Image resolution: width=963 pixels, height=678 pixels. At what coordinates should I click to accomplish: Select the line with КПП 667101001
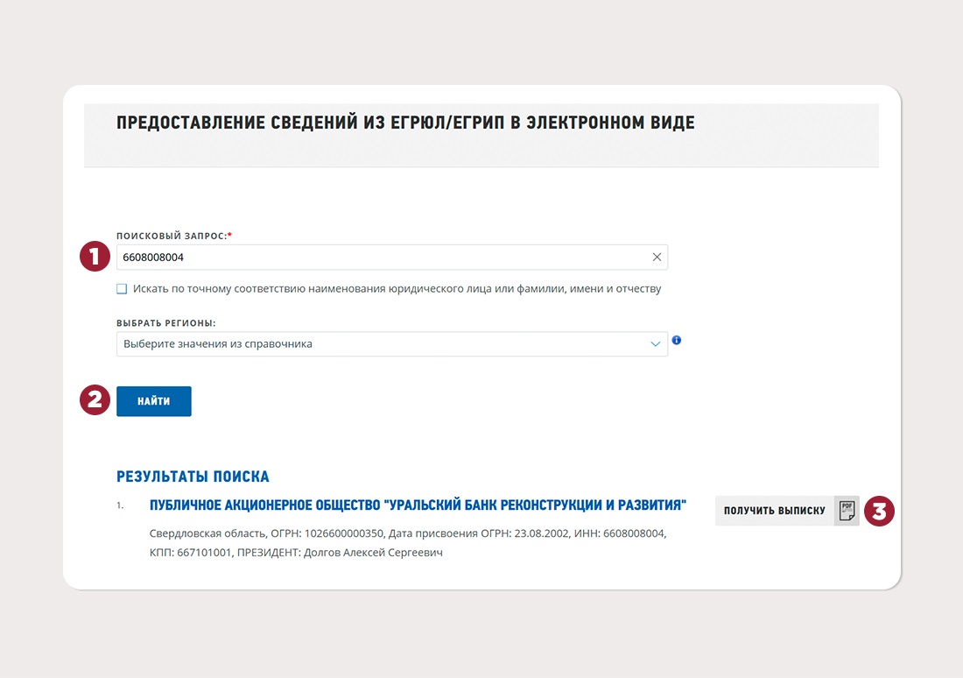coord(296,553)
